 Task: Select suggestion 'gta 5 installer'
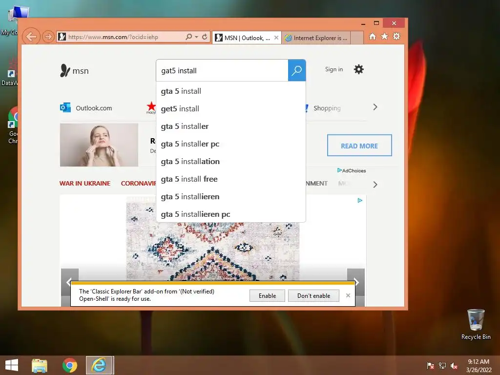pyautogui.click(x=231, y=126)
